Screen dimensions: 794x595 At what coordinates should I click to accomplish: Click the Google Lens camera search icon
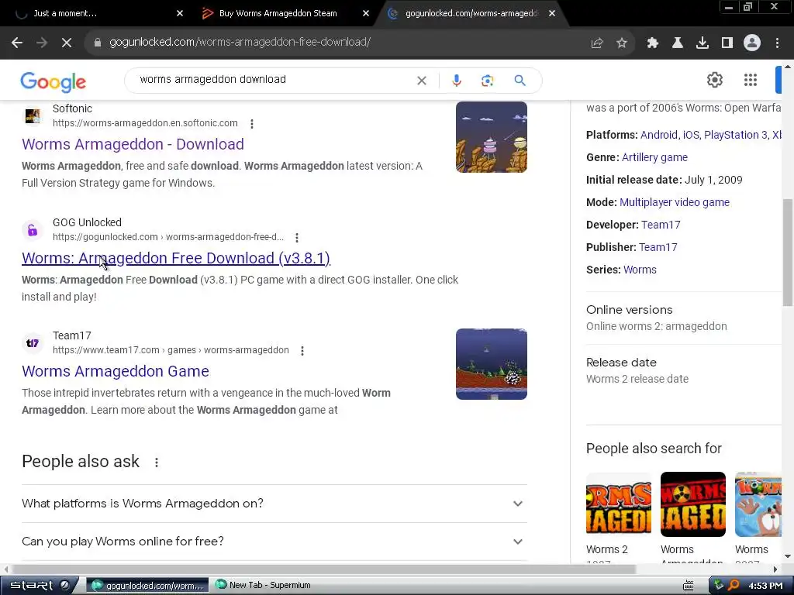487,81
